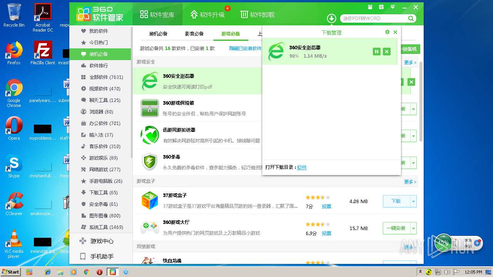Select 装机必备 in sidebar

tap(100, 54)
